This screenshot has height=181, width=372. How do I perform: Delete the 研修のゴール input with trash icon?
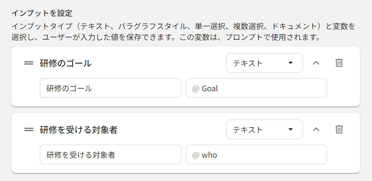pyautogui.click(x=339, y=63)
